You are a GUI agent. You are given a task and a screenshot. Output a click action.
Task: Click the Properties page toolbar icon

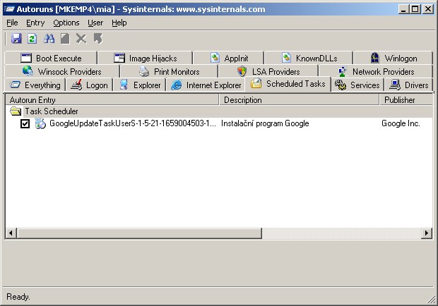(65, 39)
